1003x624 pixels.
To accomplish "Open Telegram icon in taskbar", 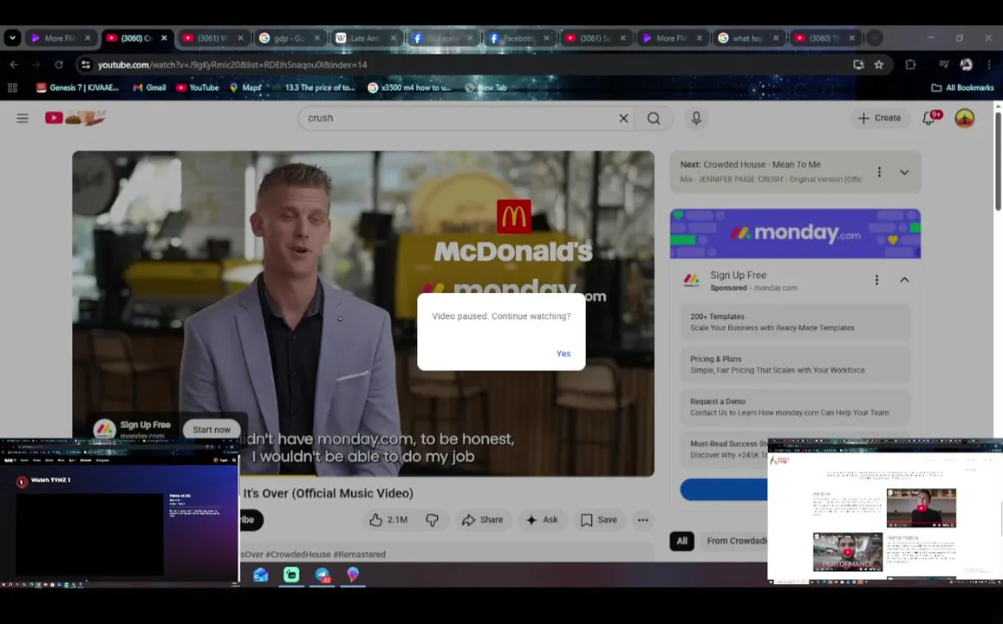I will (322, 575).
